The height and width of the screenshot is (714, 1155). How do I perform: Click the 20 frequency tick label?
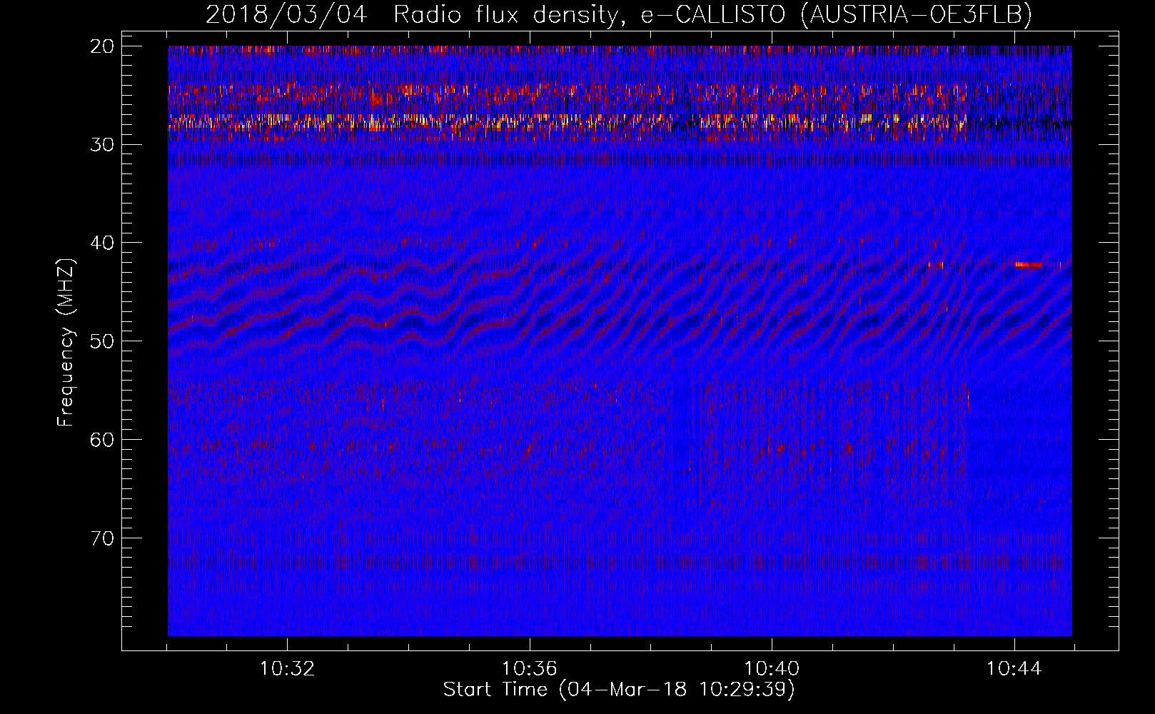coord(103,46)
